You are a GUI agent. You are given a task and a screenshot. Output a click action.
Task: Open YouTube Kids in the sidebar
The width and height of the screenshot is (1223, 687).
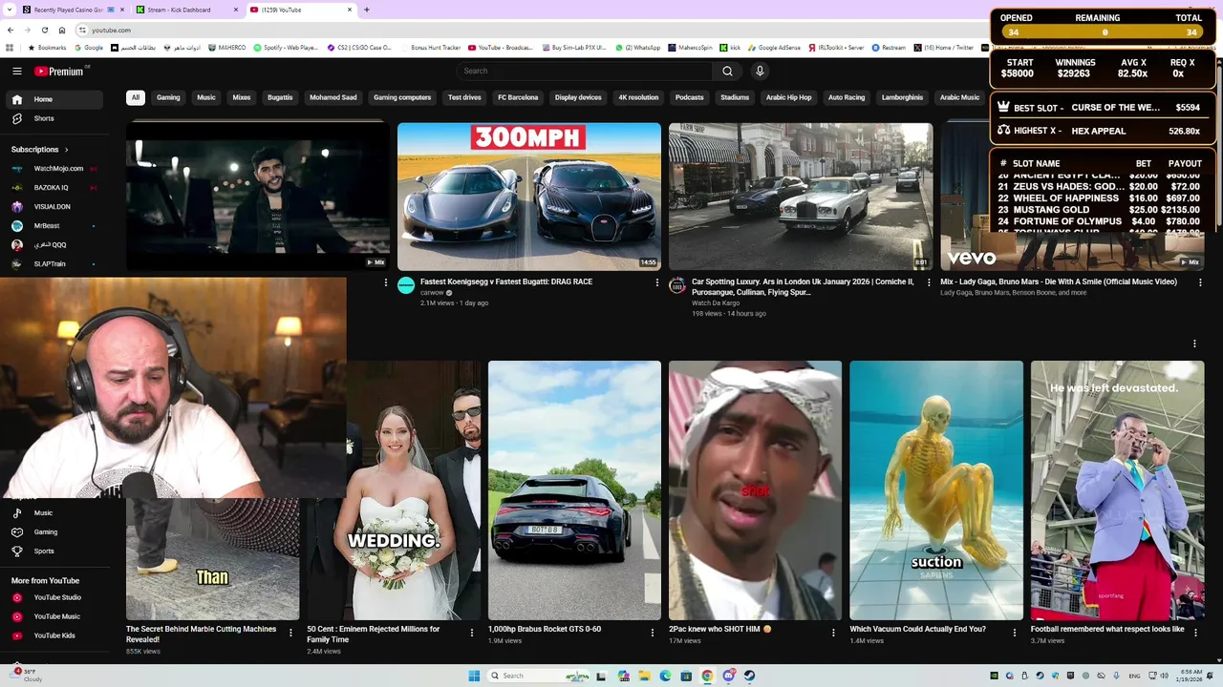click(x=54, y=635)
